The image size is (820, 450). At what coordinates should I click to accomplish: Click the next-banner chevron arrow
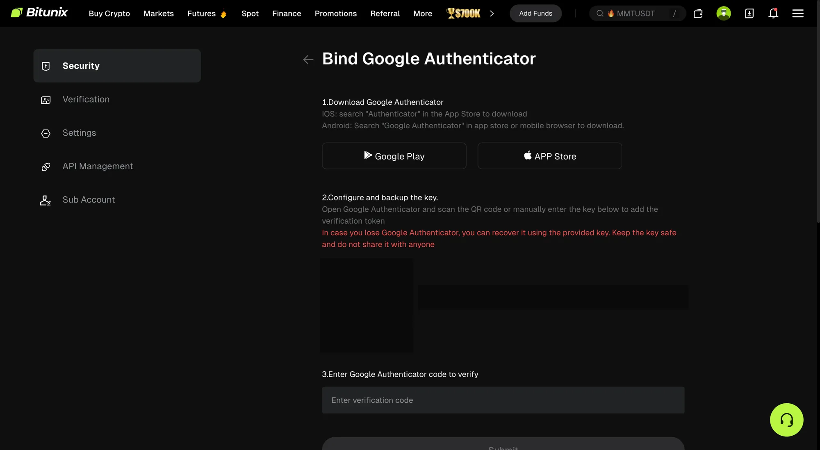[x=492, y=14]
